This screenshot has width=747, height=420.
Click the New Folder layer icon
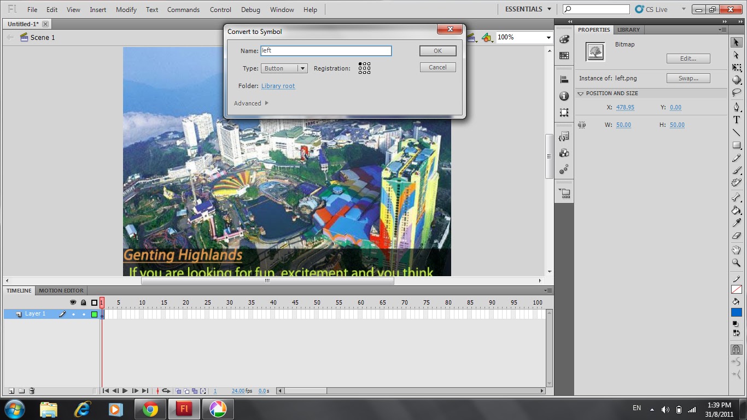(21, 391)
